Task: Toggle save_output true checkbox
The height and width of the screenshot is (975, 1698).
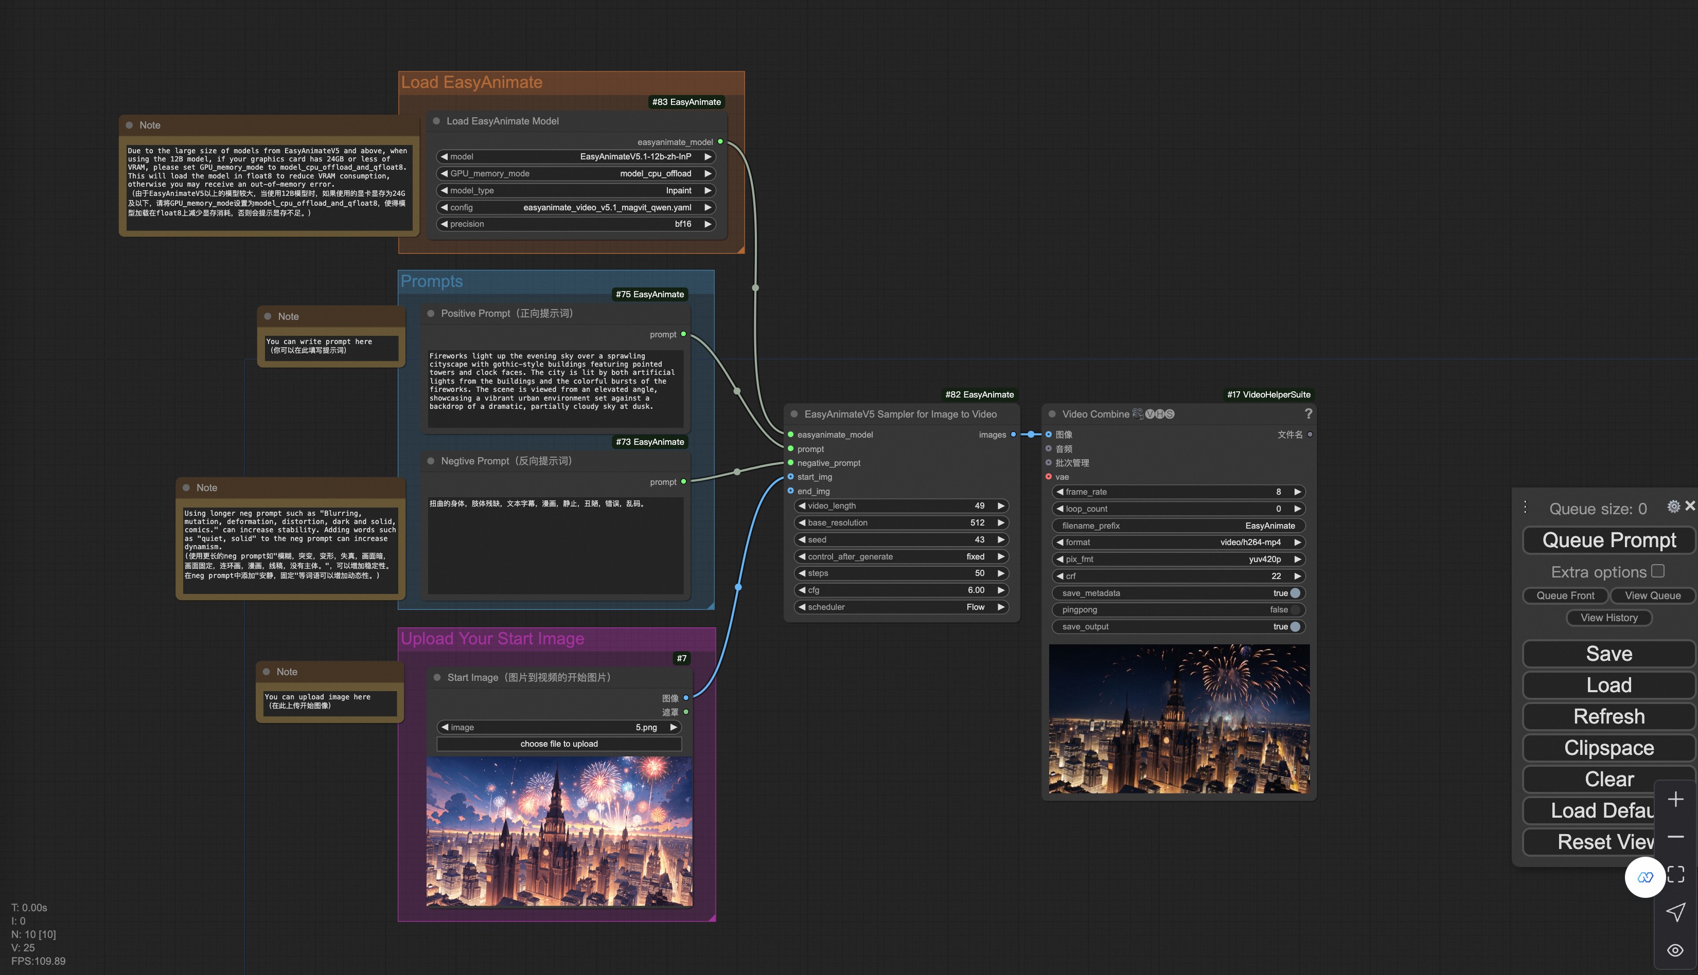Action: coord(1292,627)
